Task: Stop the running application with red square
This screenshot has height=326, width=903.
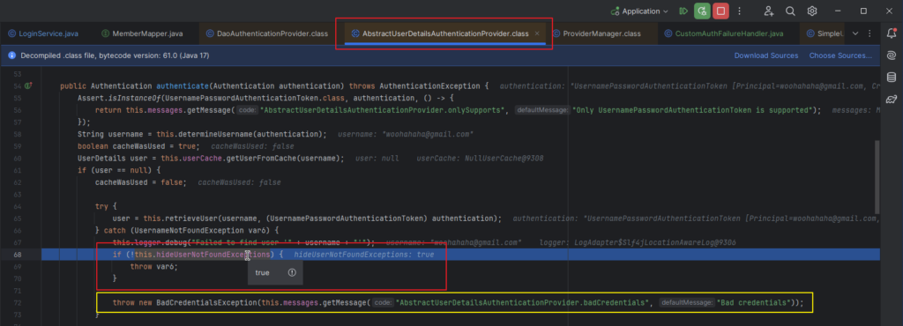Action: (x=720, y=11)
